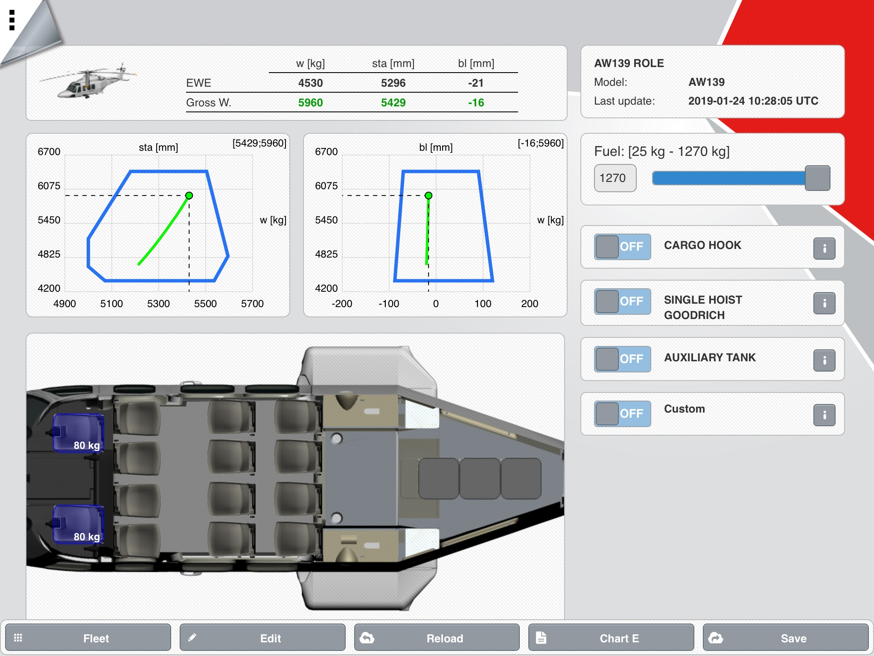
Task: Tap the AW139 helicopter thumbnail image
Action: [88, 81]
